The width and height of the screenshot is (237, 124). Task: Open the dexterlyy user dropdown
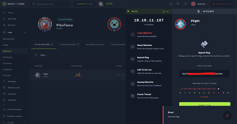click(200, 4)
